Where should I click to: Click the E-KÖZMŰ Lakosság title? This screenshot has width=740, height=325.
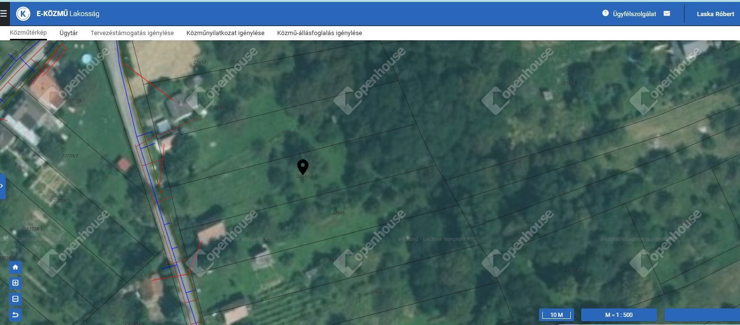(x=68, y=14)
